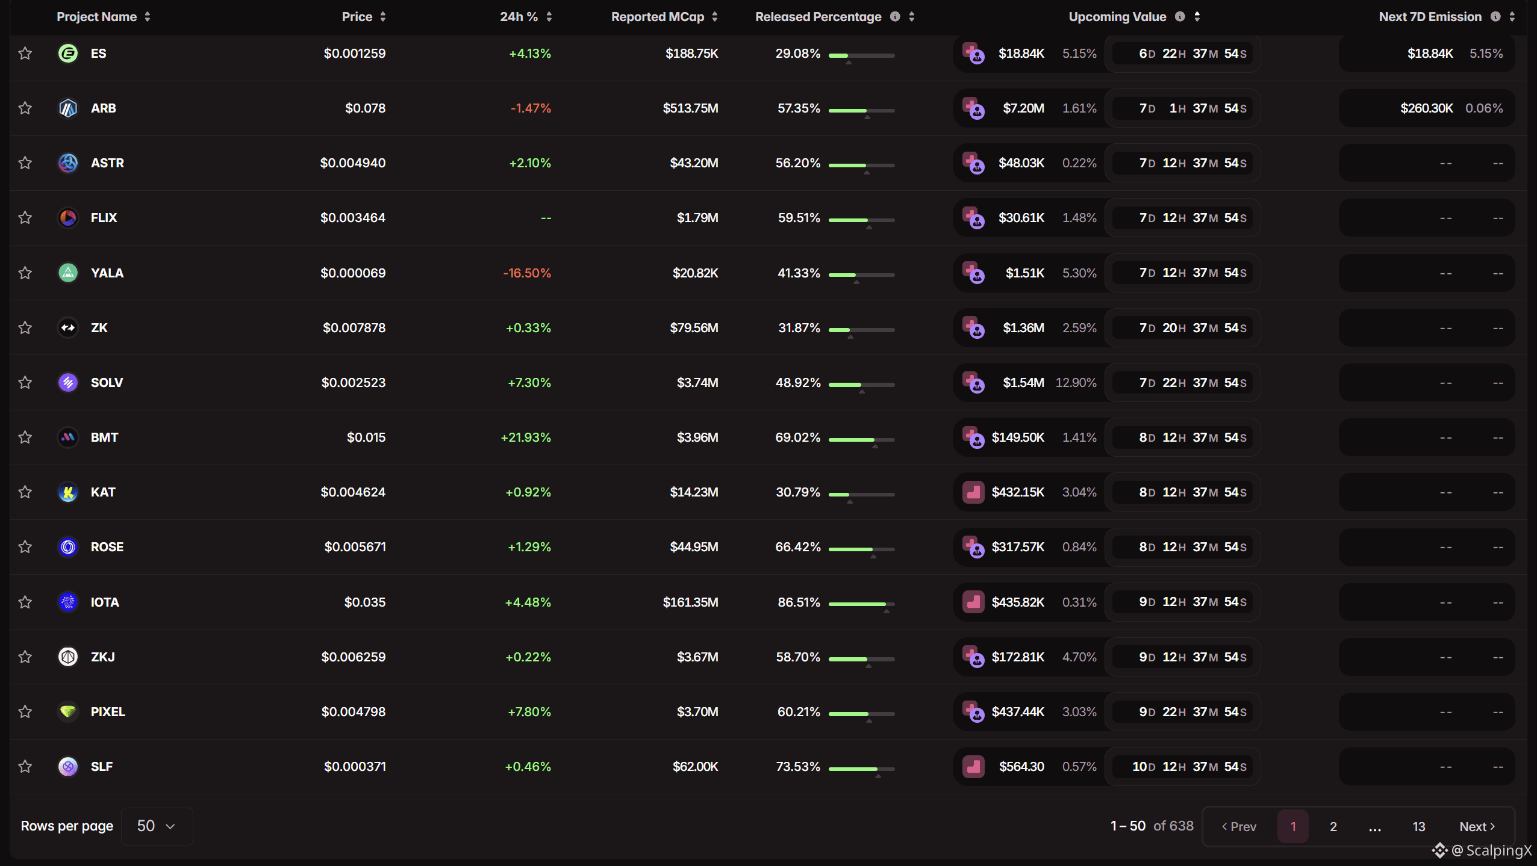
Task: Open the ZKJ project link
Action: [103, 657]
